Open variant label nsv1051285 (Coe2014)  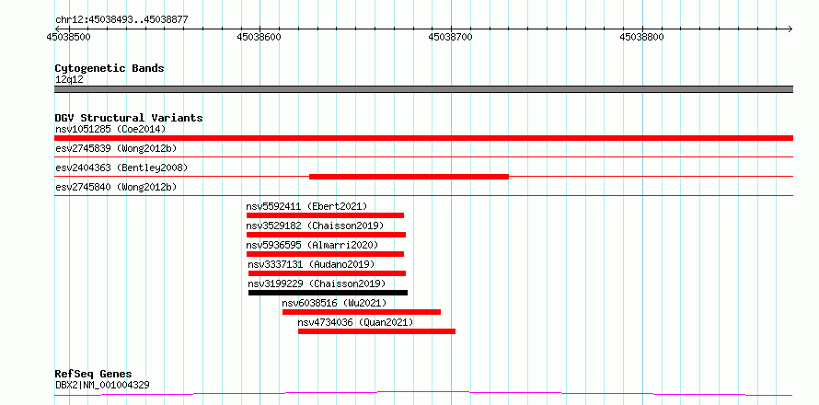[x=110, y=129]
